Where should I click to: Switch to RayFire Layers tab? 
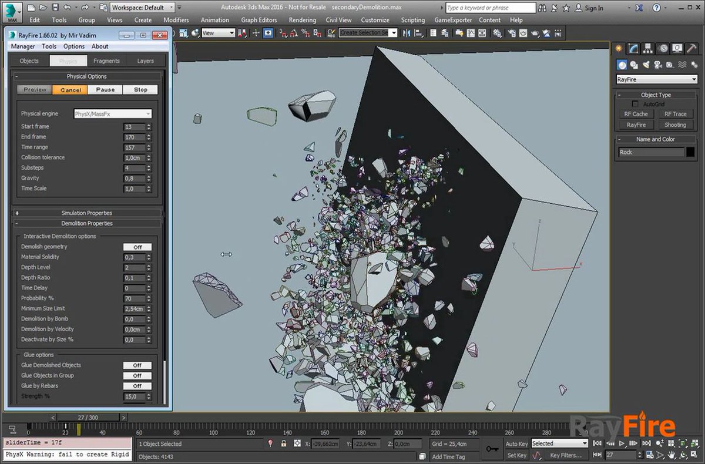click(145, 60)
